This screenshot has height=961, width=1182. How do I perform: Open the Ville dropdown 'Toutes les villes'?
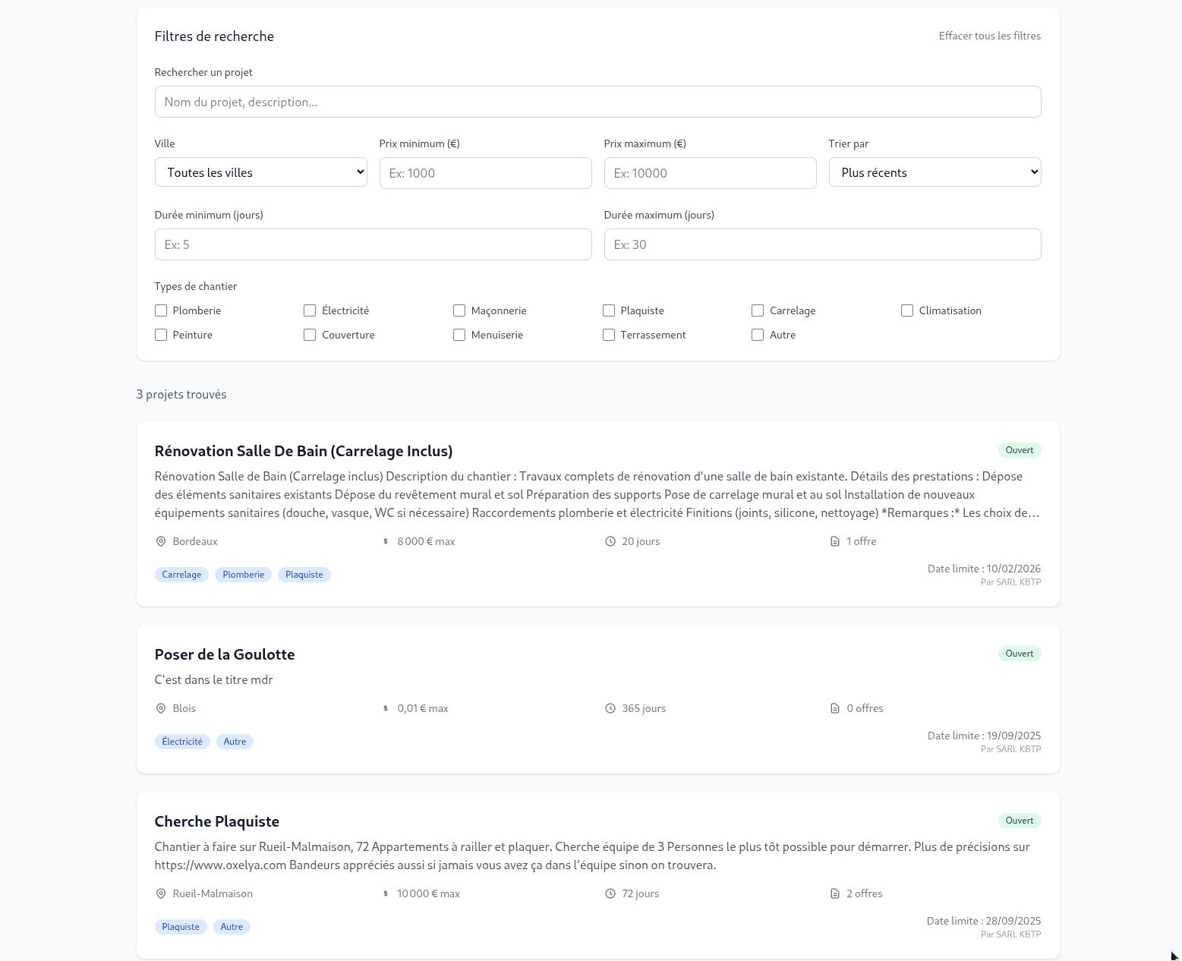click(261, 172)
